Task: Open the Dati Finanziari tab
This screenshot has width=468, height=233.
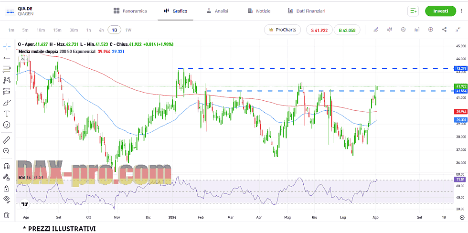Action: point(307,11)
